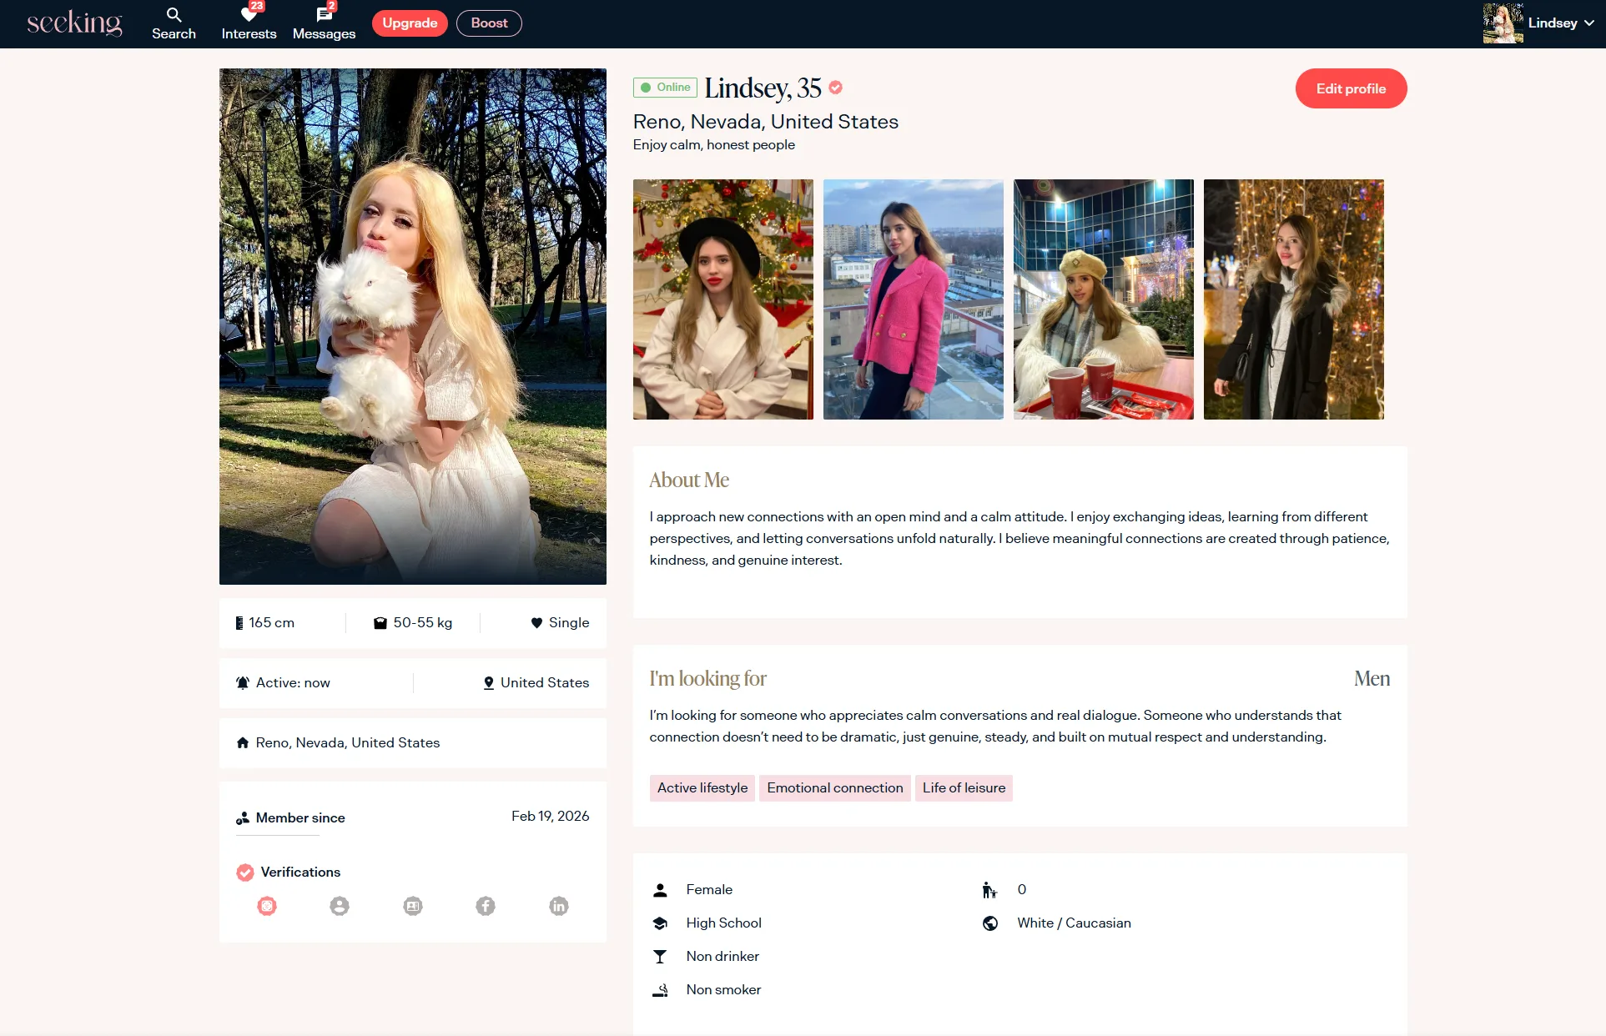Open Search from the top navigation
The image size is (1606, 1036).
(174, 23)
